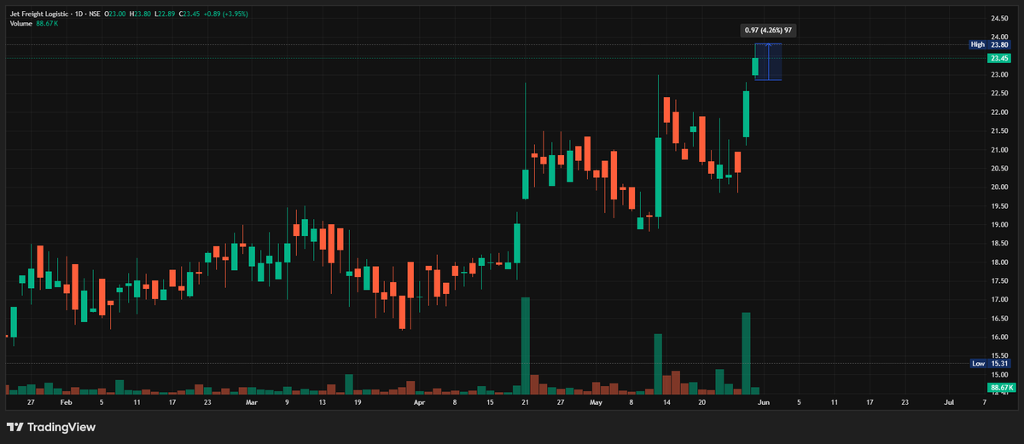Click date 19 on the time axis

pyautogui.click(x=358, y=401)
